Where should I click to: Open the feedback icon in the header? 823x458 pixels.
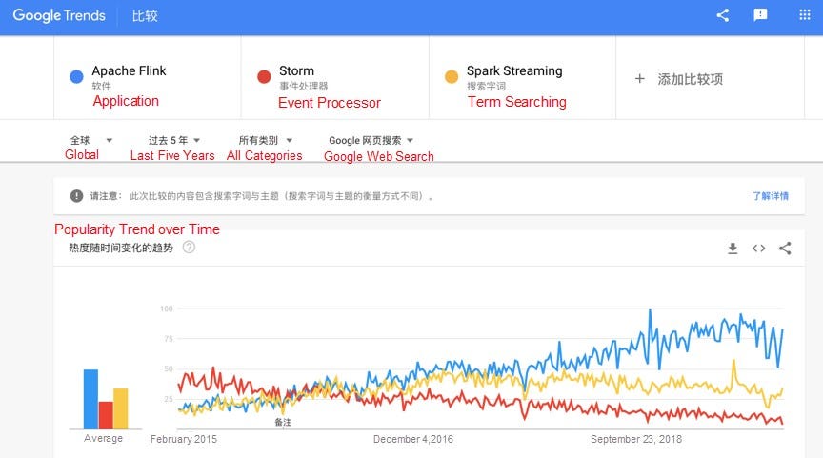click(760, 15)
